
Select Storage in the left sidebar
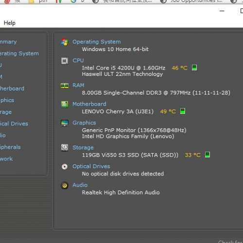pos(6,112)
